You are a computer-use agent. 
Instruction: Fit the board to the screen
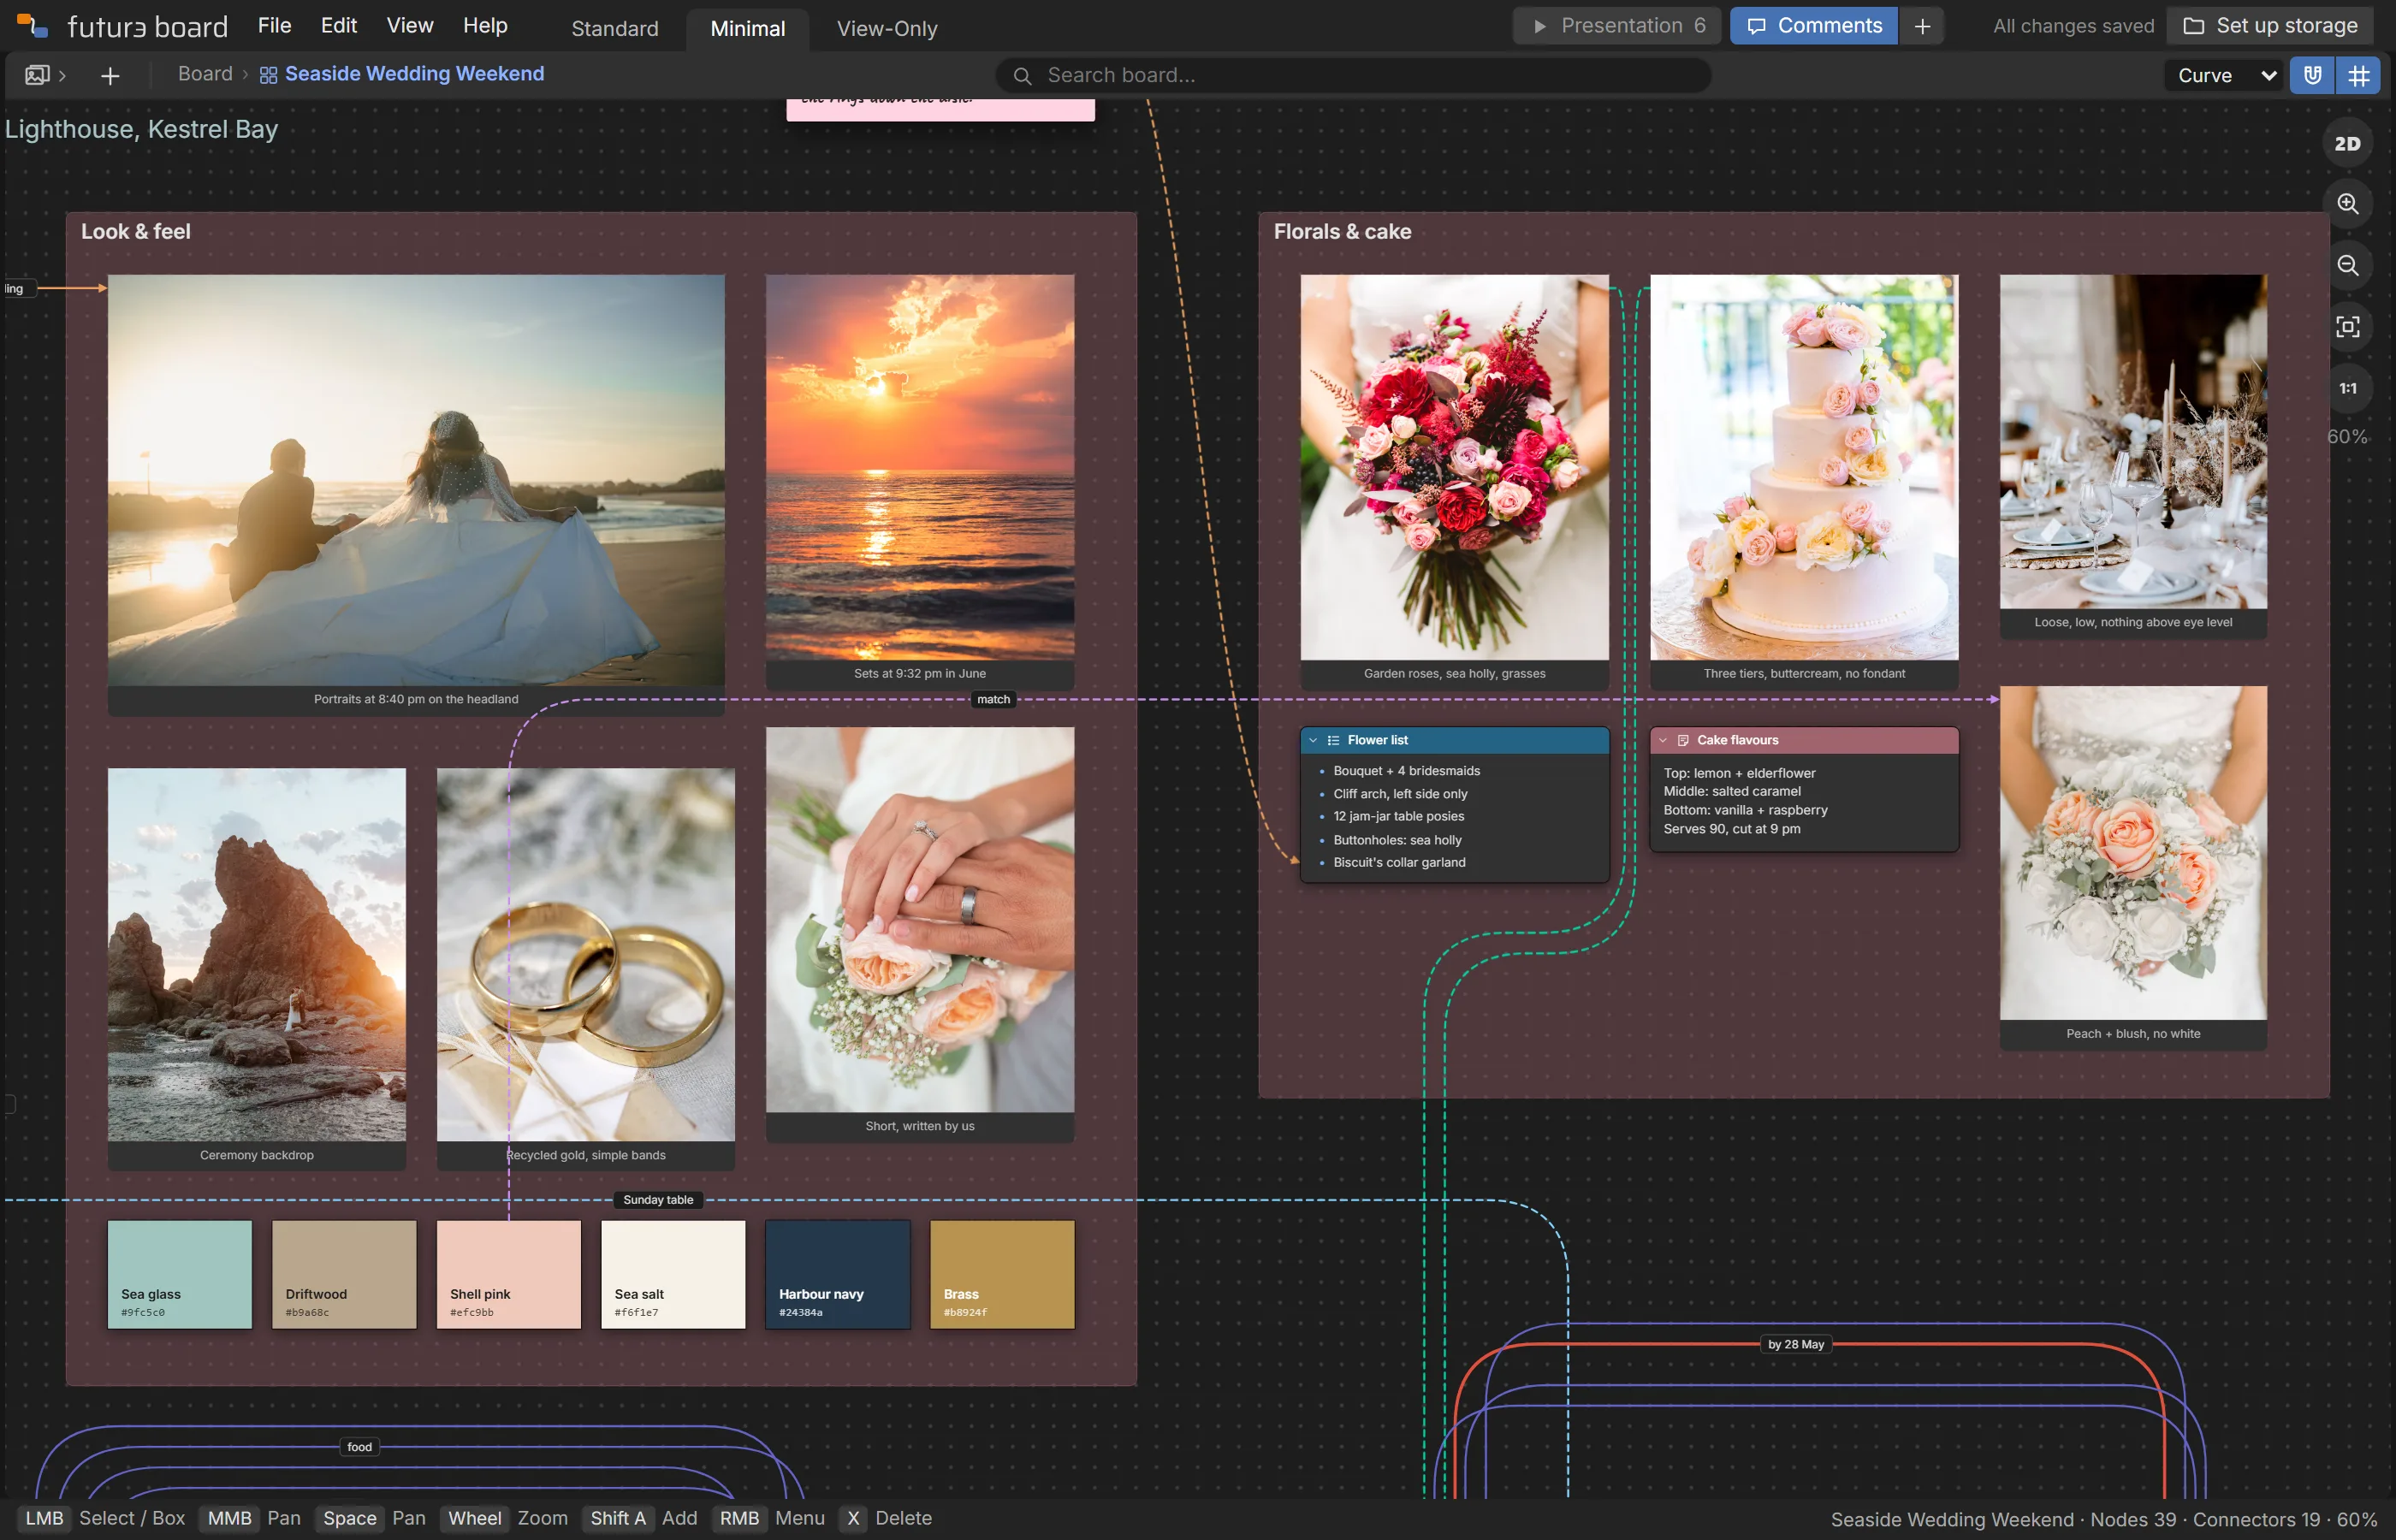coord(2347,327)
